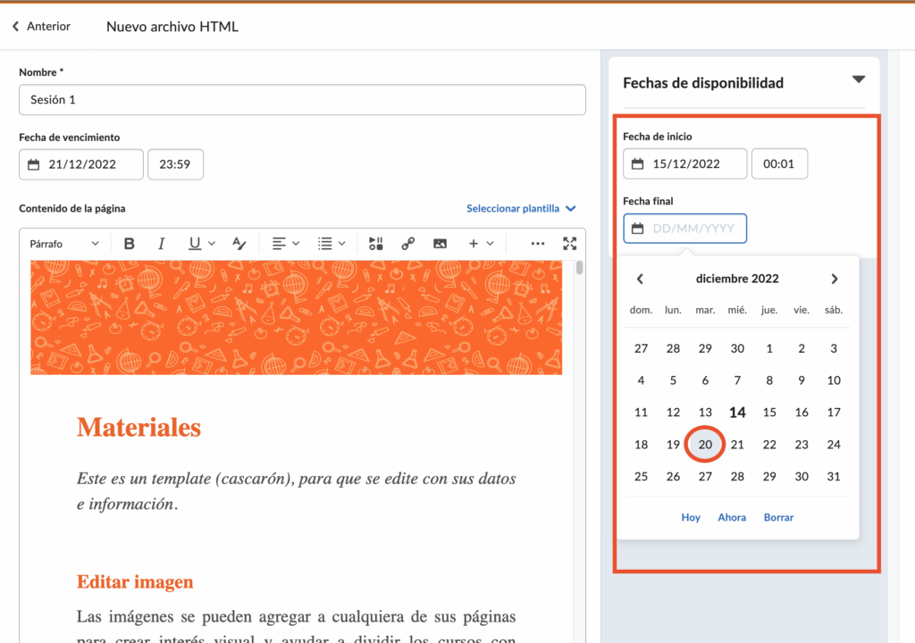Open more actions ellipsis in toolbar

[x=537, y=244]
